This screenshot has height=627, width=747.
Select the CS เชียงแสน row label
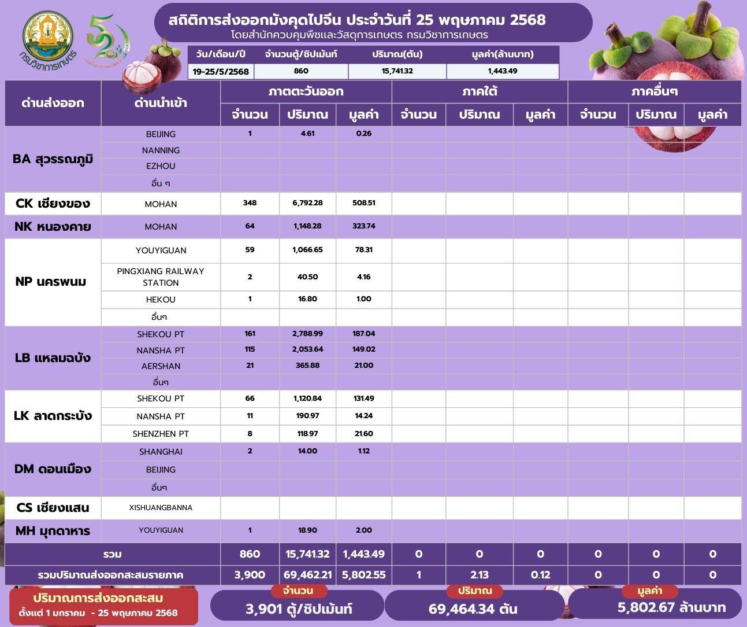click(x=53, y=508)
